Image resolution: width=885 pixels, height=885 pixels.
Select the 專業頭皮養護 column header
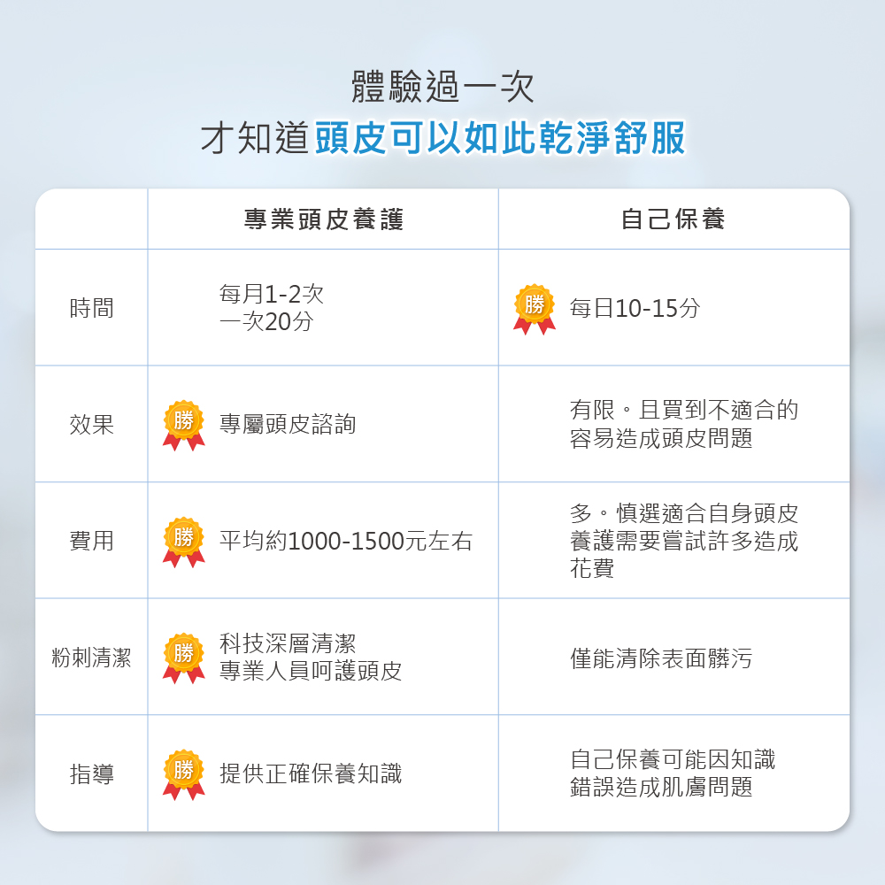[x=323, y=219]
